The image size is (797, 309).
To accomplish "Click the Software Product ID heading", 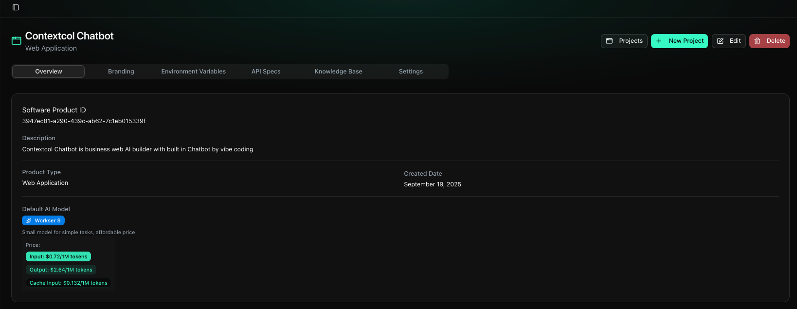I will pos(54,110).
